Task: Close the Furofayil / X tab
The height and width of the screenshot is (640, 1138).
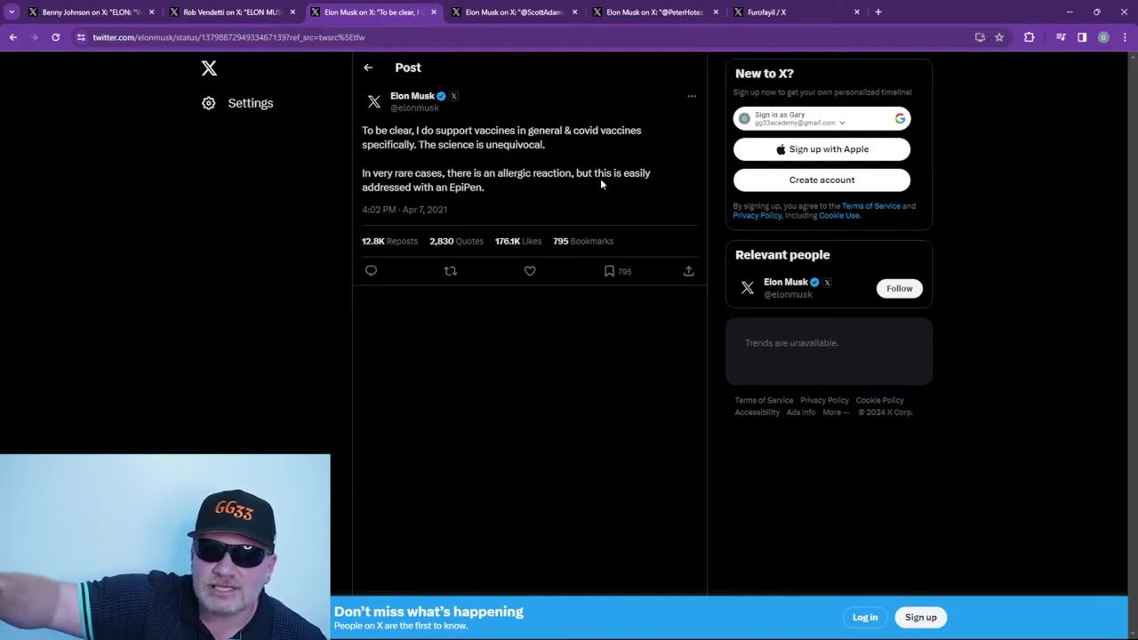Action: (857, 12)
